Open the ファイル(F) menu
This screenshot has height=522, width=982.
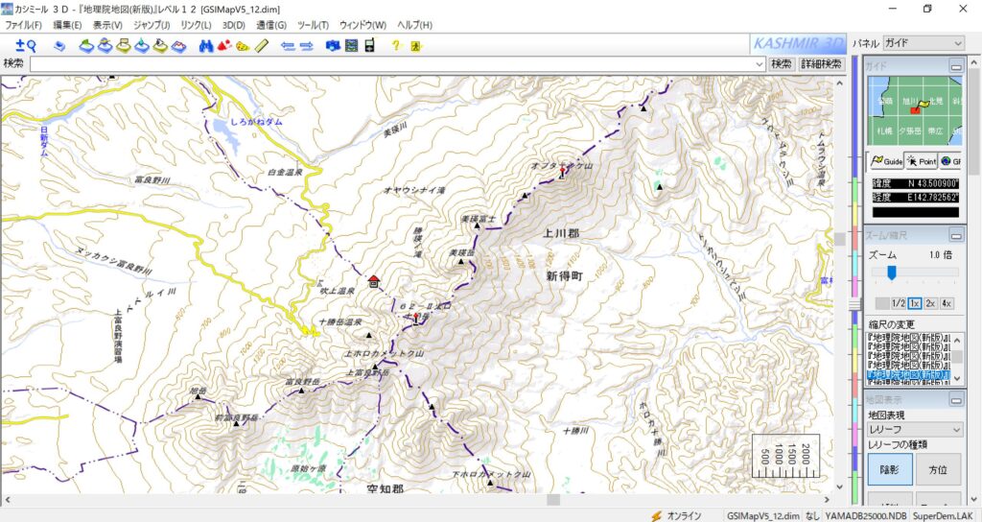tap(23, 25)
